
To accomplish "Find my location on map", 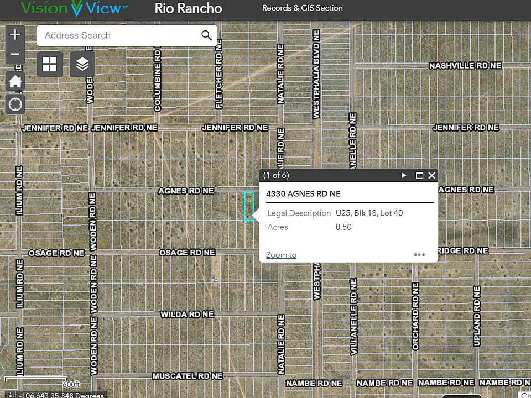I will 15,104.
